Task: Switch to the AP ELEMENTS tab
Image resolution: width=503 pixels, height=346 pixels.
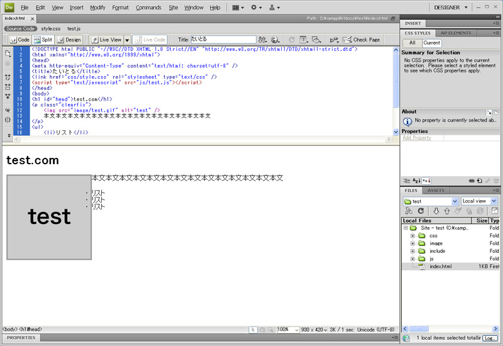Action: 456,33
